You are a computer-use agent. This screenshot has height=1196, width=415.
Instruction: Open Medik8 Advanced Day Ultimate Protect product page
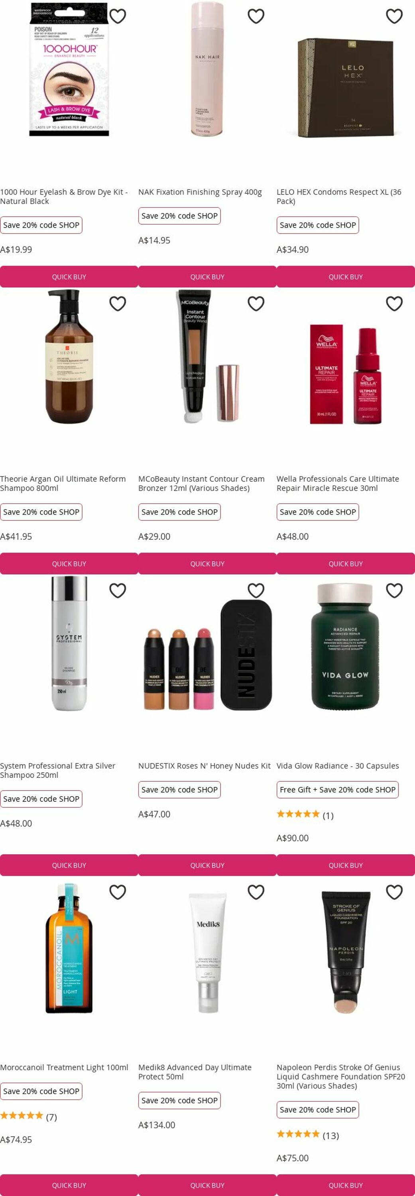coord(195,1072)
